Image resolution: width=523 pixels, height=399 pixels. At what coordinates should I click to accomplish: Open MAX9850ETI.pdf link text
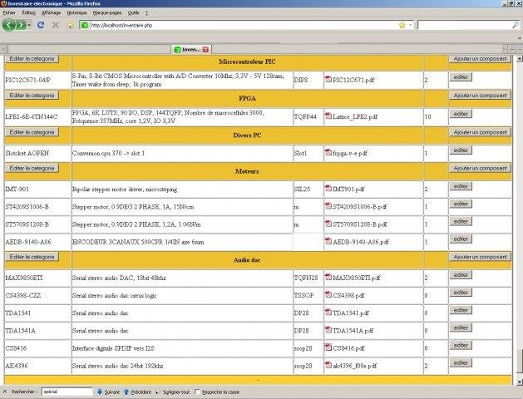pos(356,278)
